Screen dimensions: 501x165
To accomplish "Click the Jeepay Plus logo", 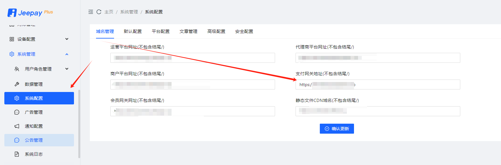I will tap(30, 13).
